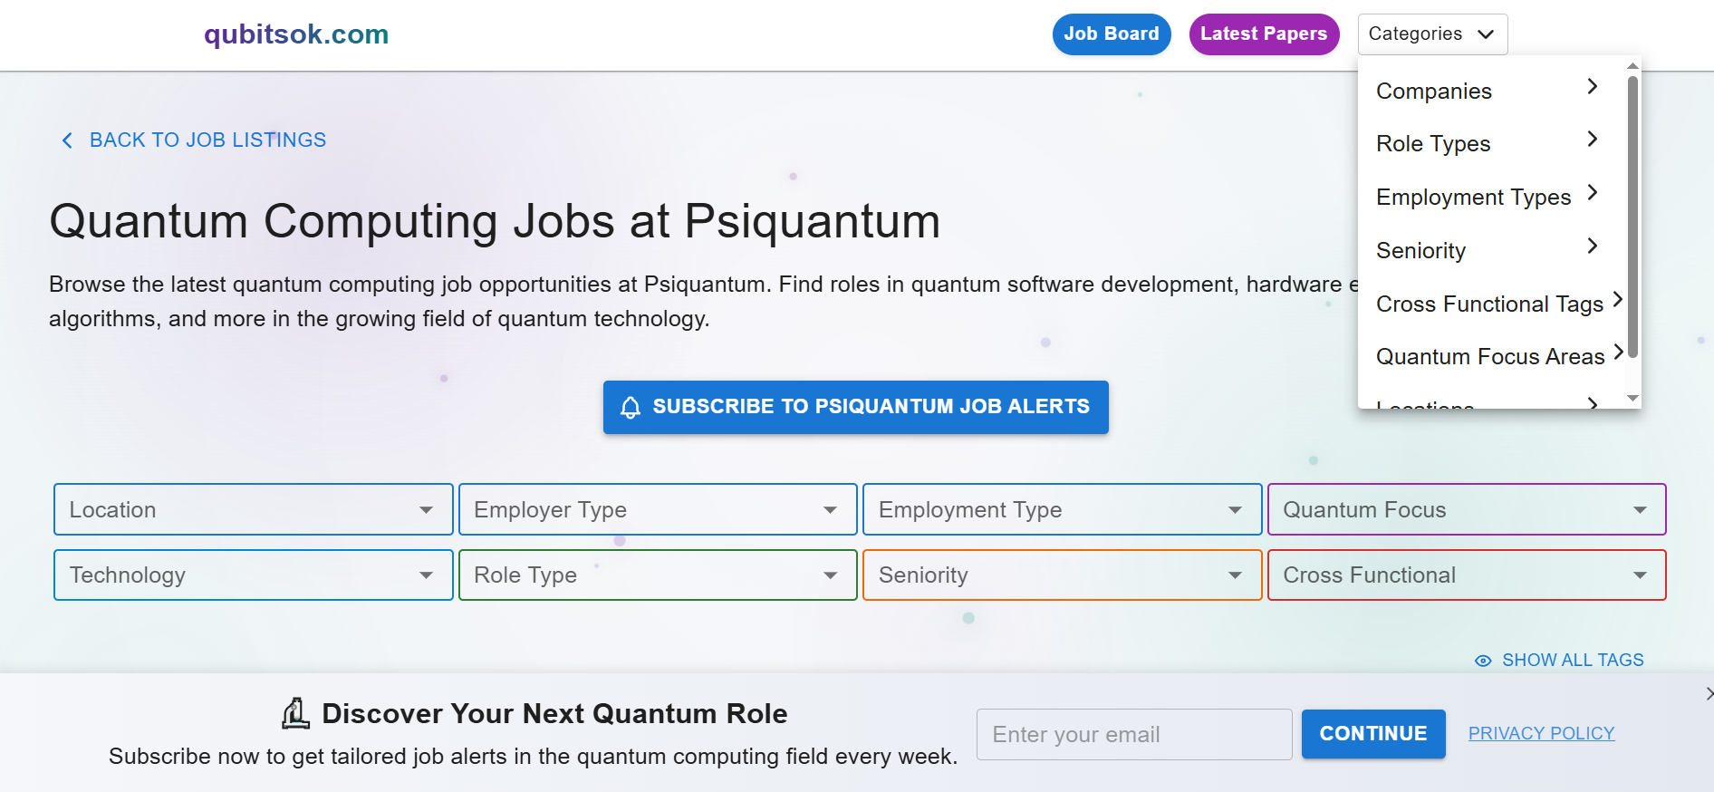The width and height of the screenshot is (1714, 792).
Task: Go to Latest Papers
Action: coord(1264,34)
